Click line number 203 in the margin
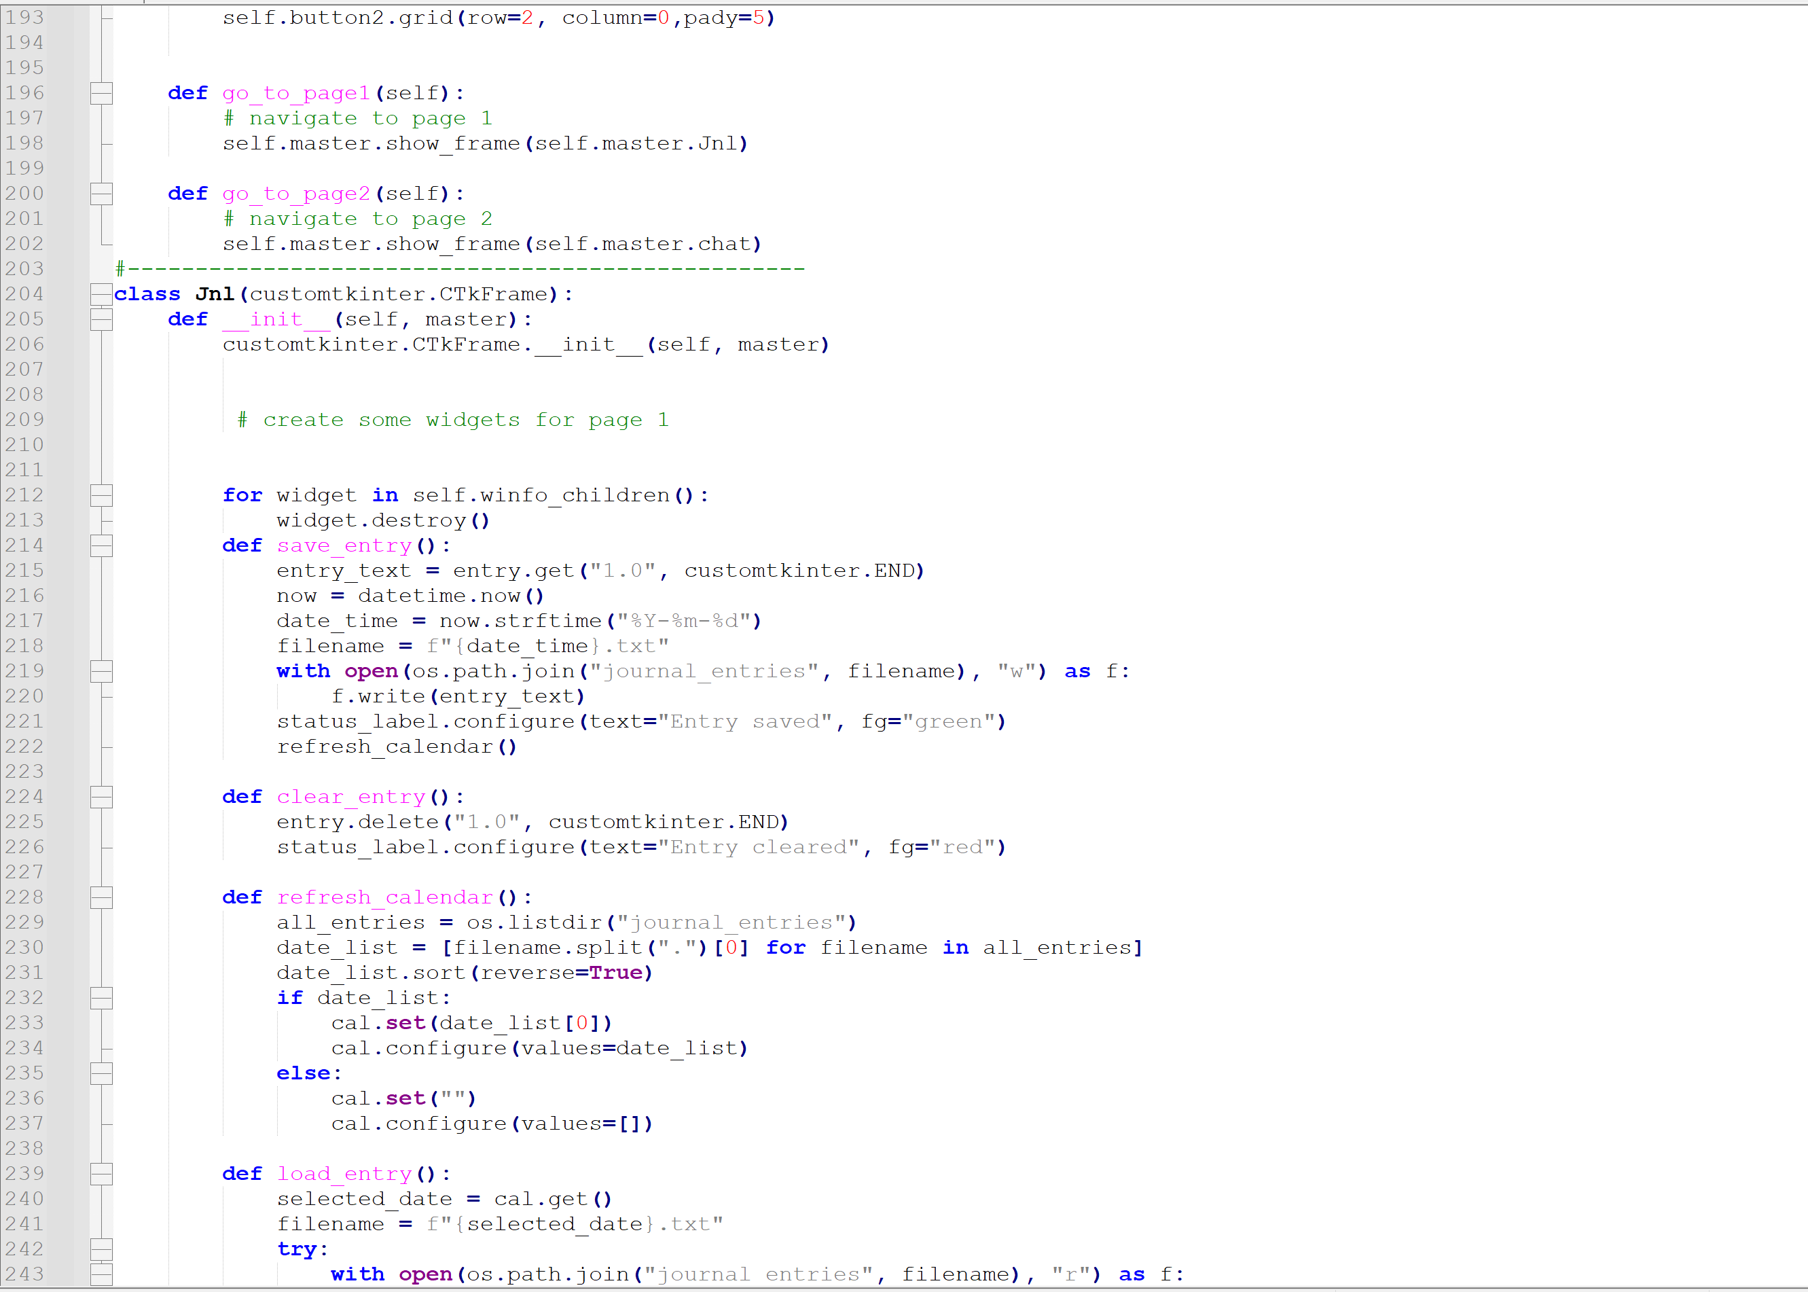 click(24, 269)
